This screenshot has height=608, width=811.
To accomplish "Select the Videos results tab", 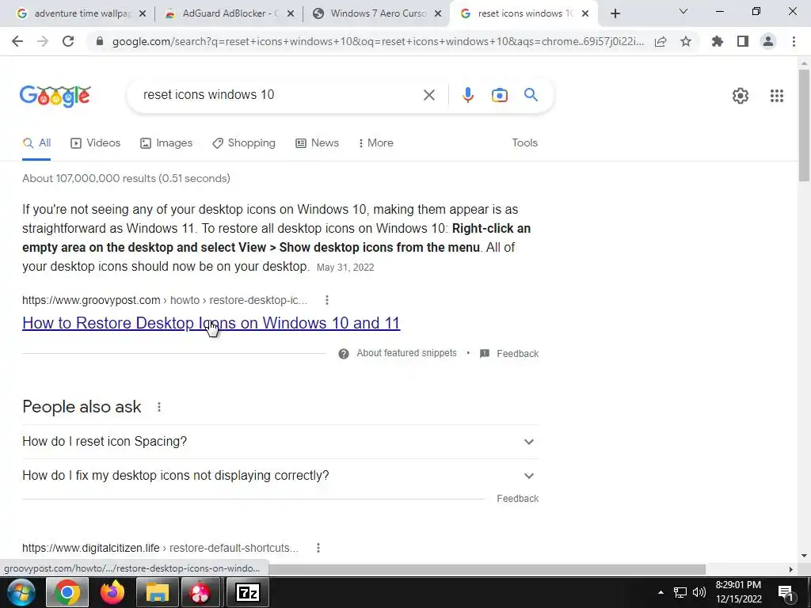I will (96, 143).
